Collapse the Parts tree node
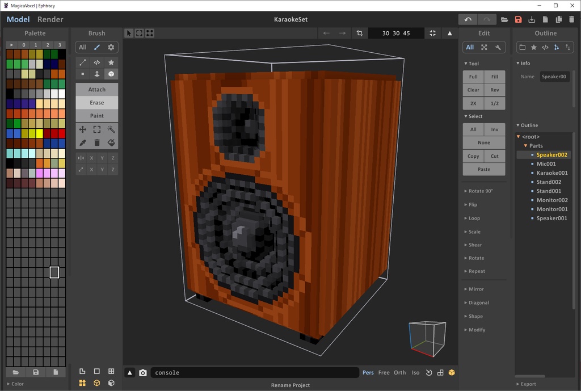Viewport: 581px width, 391px height. [525, 146]
